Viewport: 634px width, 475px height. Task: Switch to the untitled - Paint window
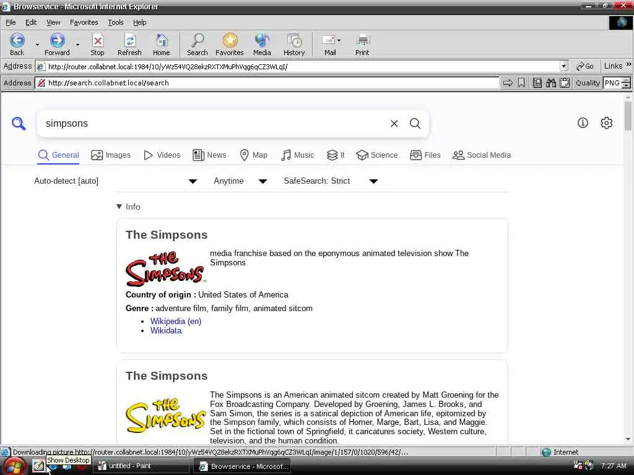point(141,466)
